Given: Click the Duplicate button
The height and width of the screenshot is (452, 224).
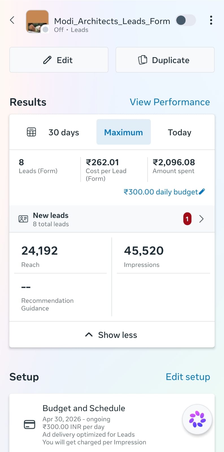Looking at the screenshot, I should pos(165,60).
